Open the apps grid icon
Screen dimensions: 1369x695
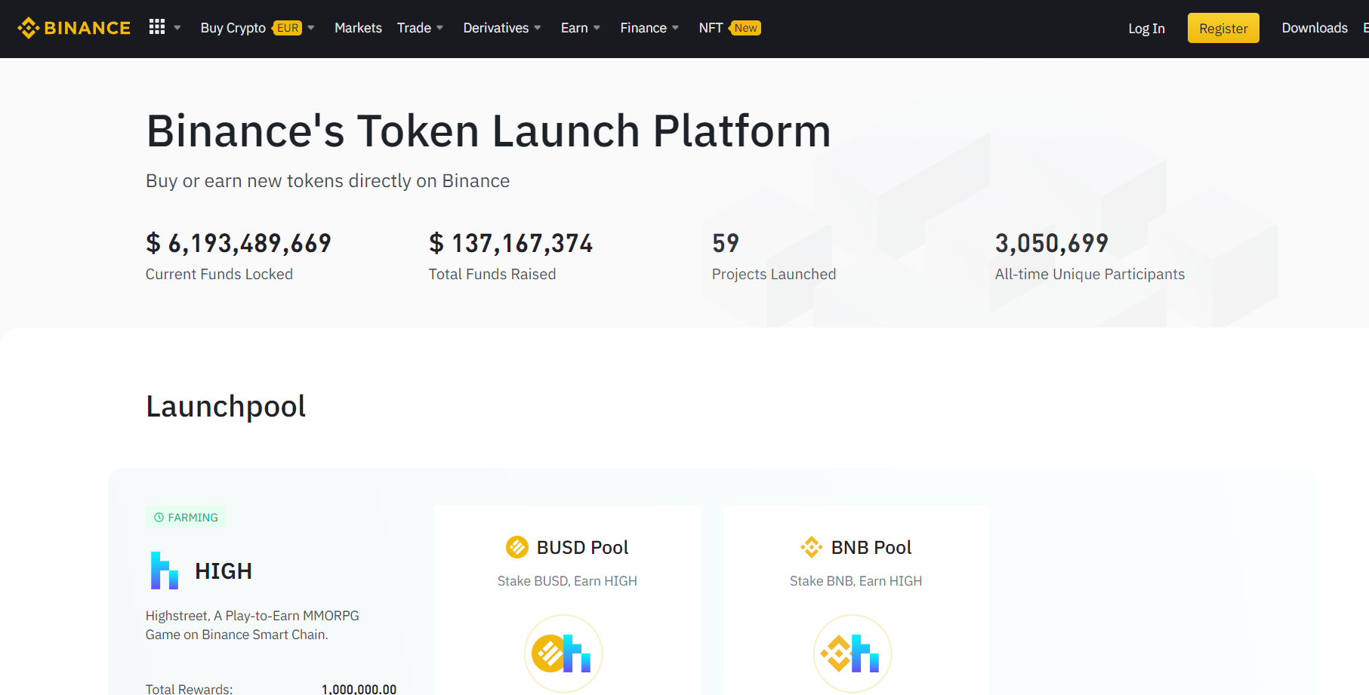[157, 27]
